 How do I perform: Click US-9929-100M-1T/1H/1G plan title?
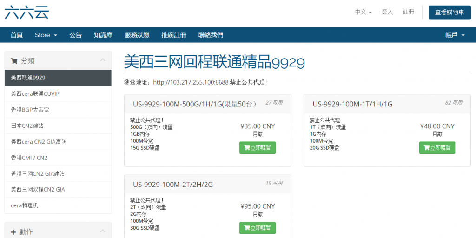pyautogui.click(x=352, y=104)
